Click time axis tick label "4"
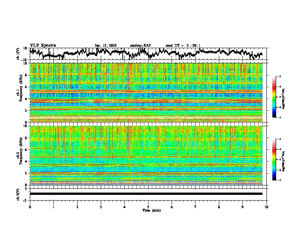Screen dimensions: 300x232 click(x=124, y=207)
